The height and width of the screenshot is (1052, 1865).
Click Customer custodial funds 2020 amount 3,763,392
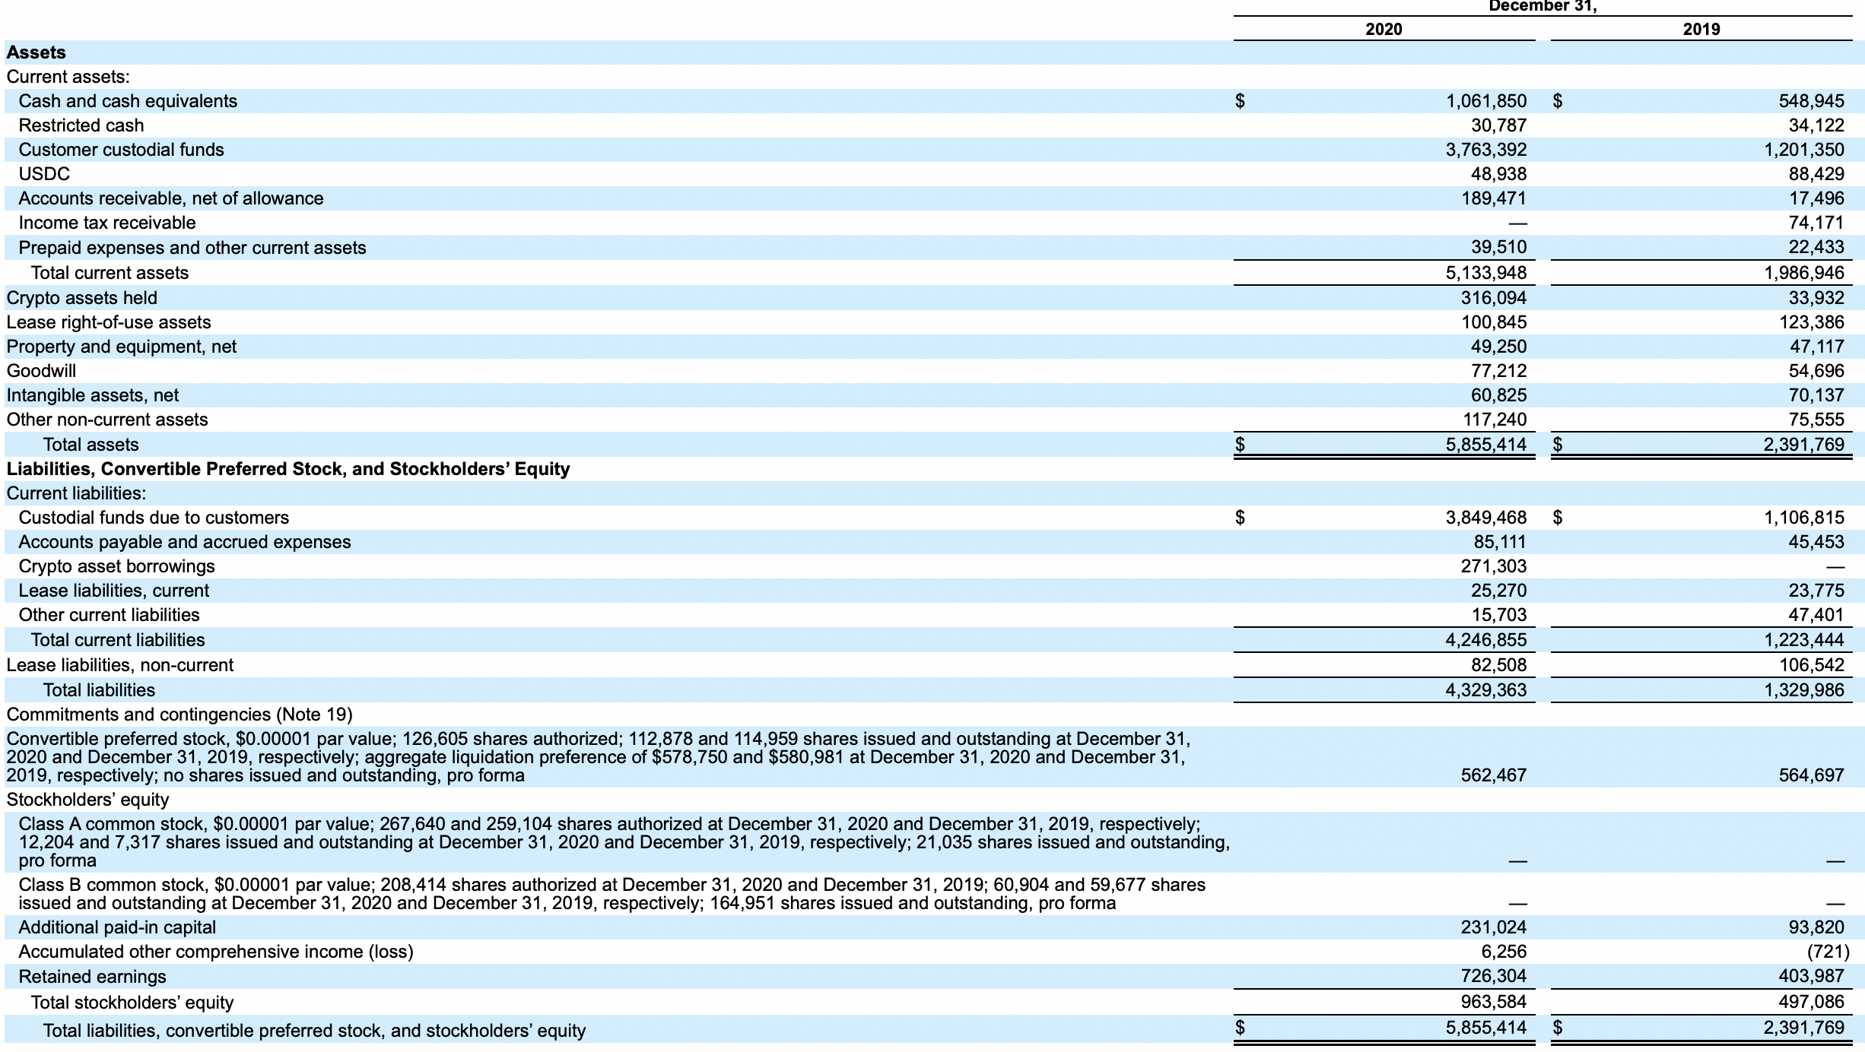pos(1485,150)
